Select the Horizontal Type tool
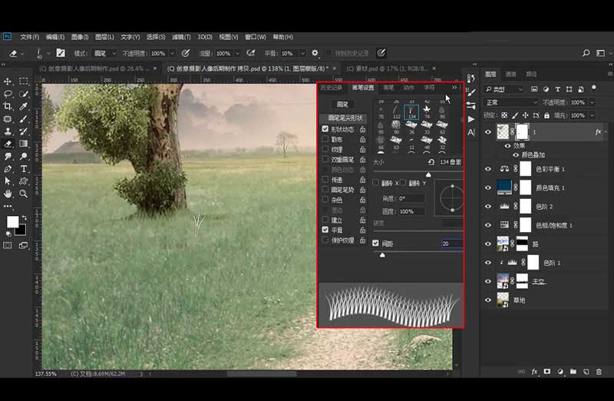 pyautogui.click(x=24, y=168)
